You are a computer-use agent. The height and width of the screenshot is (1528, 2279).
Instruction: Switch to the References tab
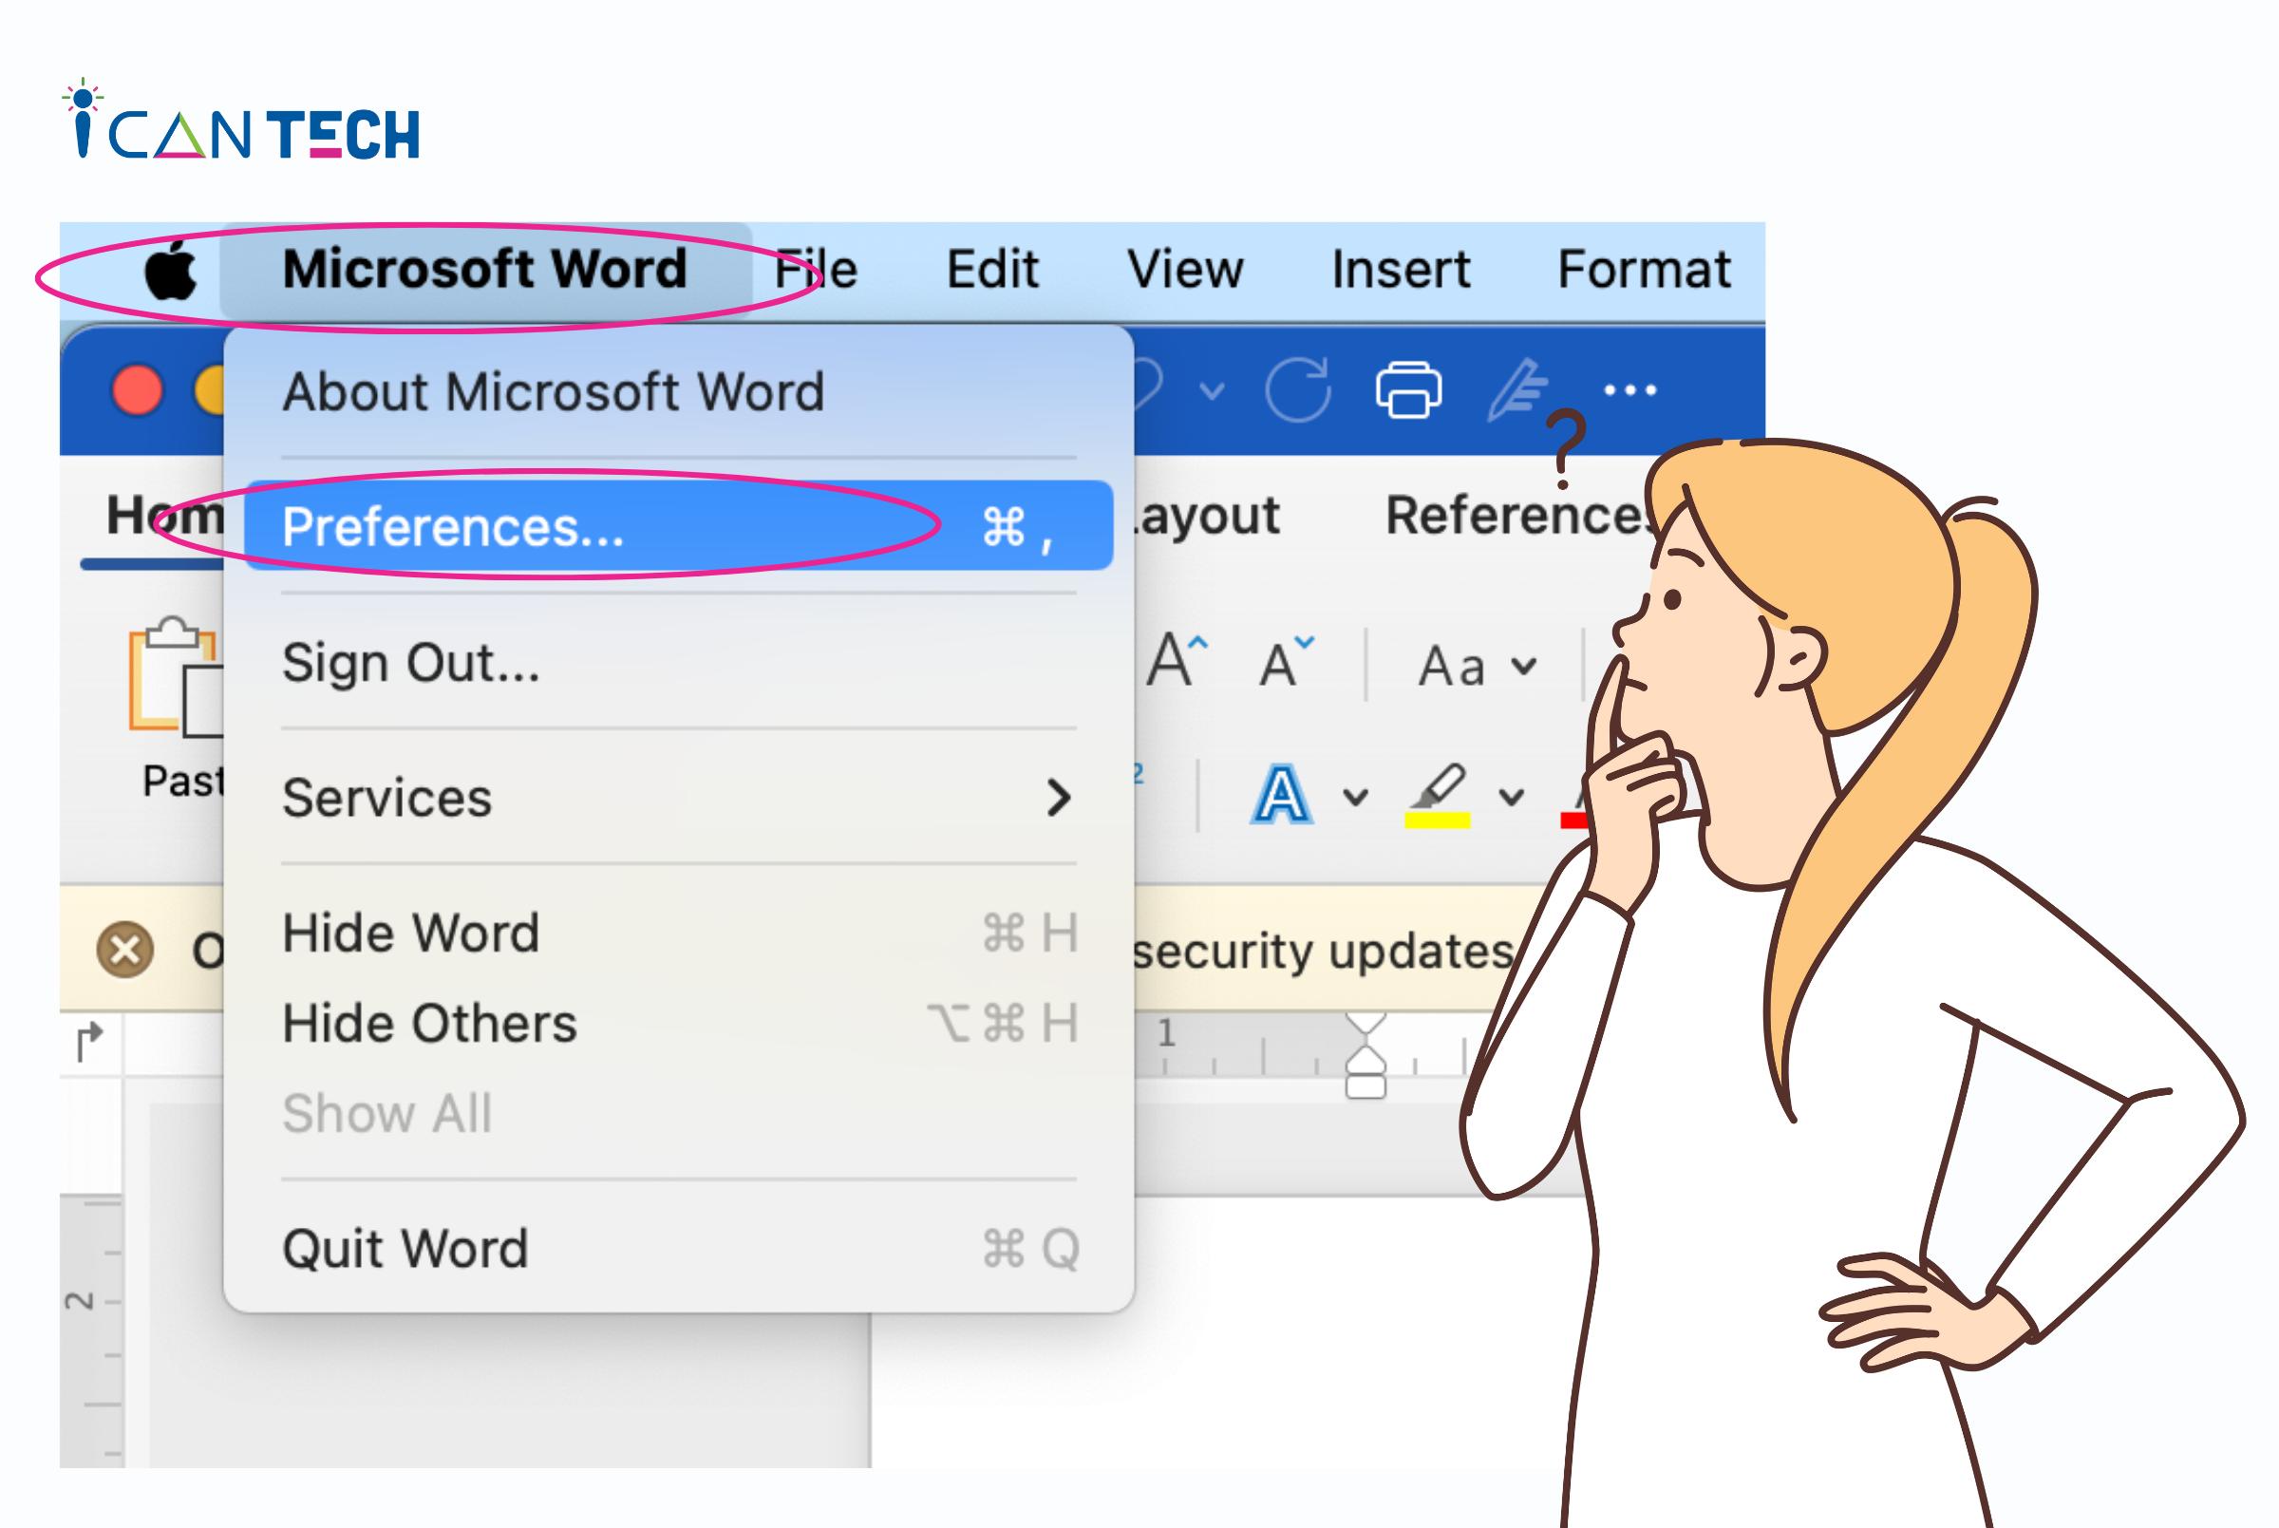coord(1518,515)
